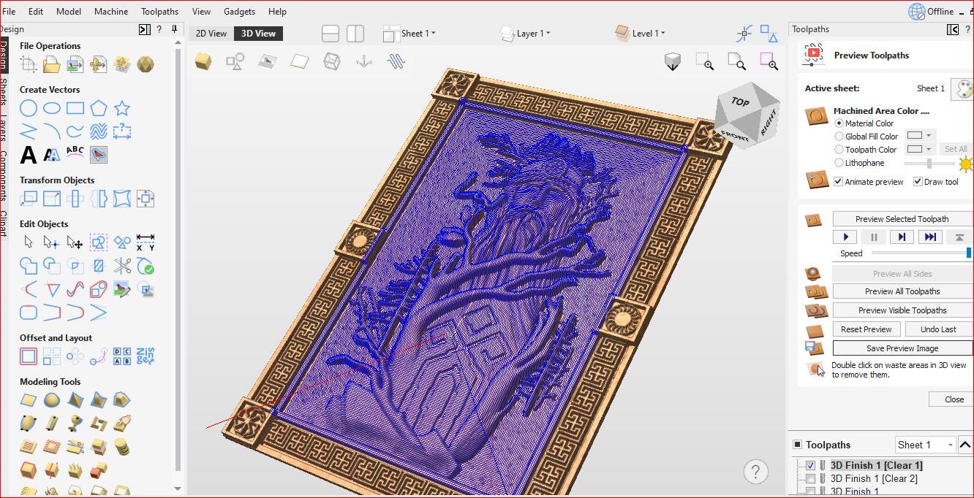974x498 pixels.
Task: Click the play preview button
Action: (x=845, y=237)
